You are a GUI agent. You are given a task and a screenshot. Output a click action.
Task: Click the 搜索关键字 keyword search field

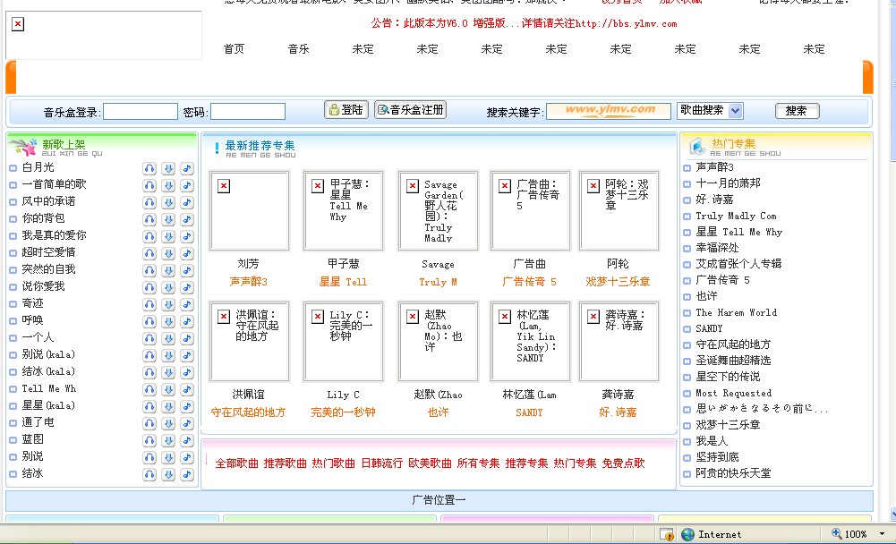pyautogui.click(x=609, y=112)
